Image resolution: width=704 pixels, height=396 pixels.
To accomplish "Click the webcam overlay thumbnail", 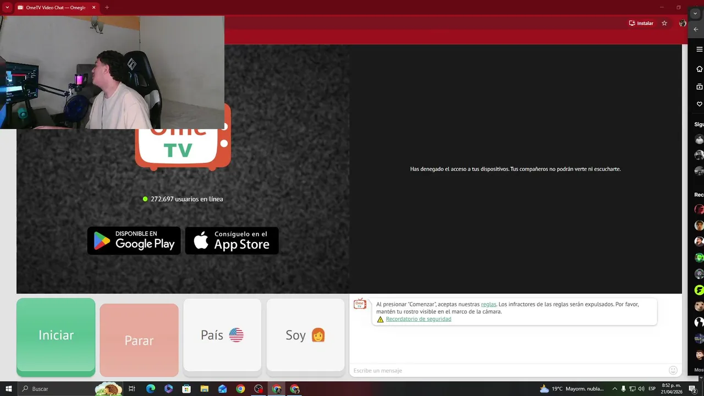I will 112,72.
